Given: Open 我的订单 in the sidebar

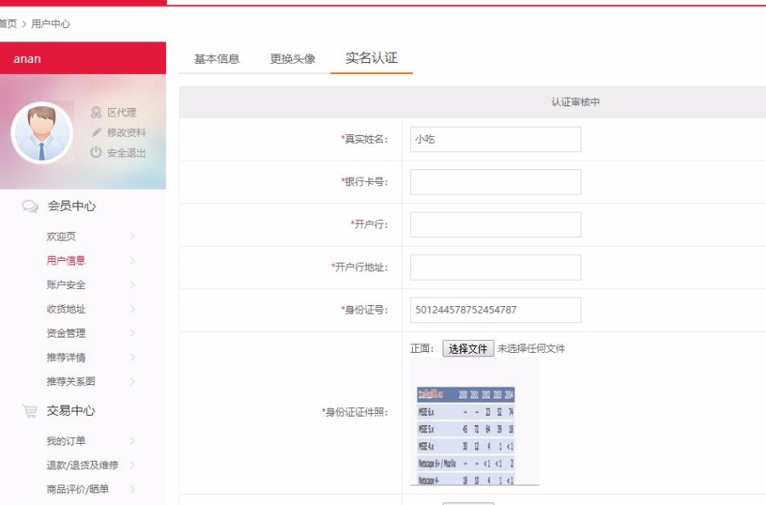Looking at the screenshot, I should click(x=66, y=441).
